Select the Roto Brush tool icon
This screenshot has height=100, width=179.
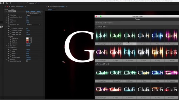pos(7,3)
